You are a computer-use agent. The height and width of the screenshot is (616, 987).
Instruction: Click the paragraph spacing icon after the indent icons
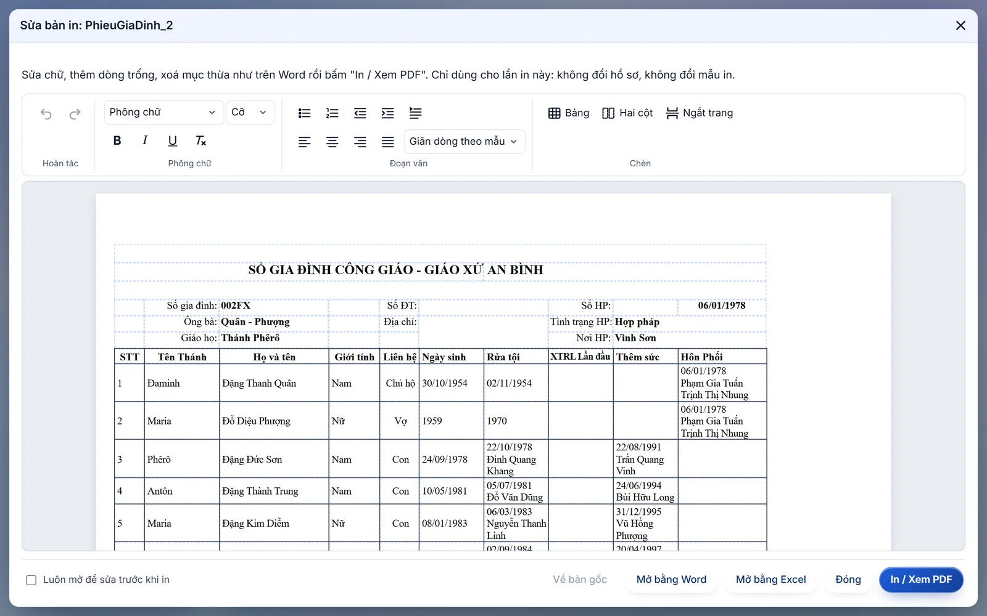tap(416, 113)
